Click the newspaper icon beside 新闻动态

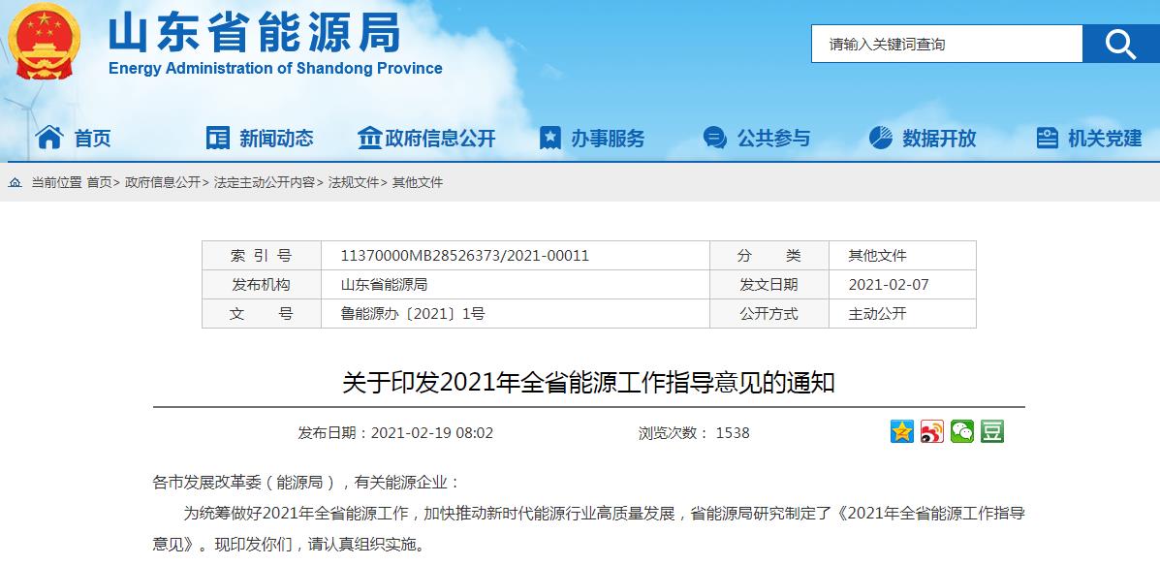click(x=218, y=138)
